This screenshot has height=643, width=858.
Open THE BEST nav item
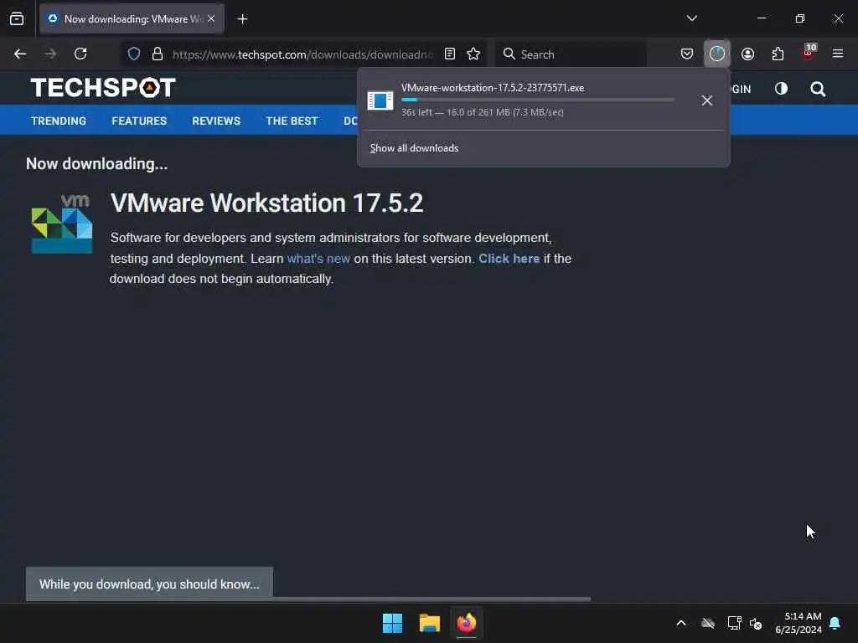point(292,121)
